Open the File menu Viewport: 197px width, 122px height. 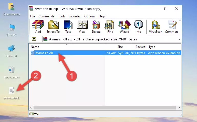33,16
